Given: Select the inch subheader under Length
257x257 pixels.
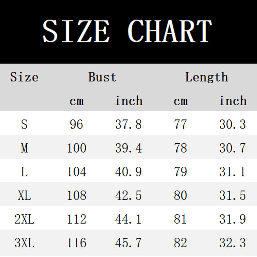Looking at the screenshot, I should coord(233,101).
